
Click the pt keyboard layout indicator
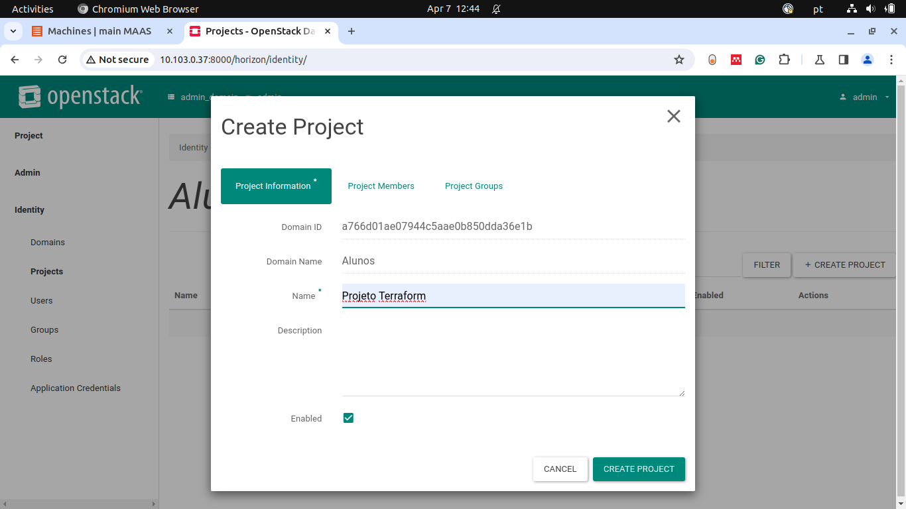[818, 9]
